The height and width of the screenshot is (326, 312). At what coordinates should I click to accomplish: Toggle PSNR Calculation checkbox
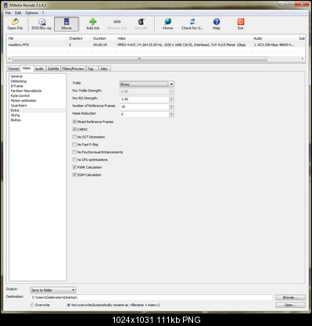coord(74,167)
